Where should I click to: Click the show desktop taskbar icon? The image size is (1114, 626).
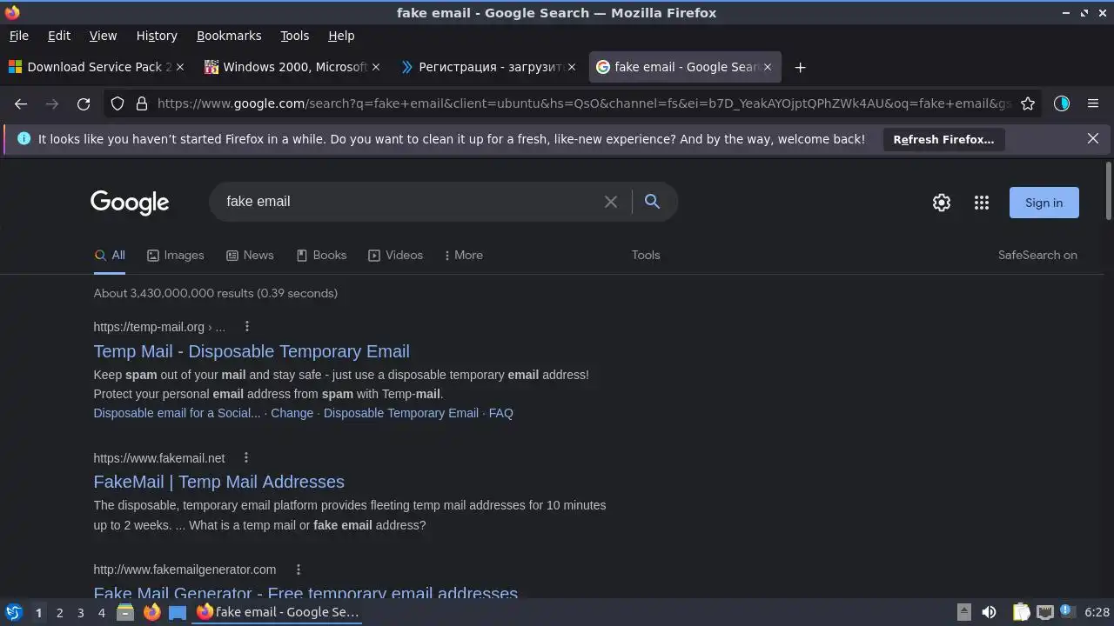point(178,612)
